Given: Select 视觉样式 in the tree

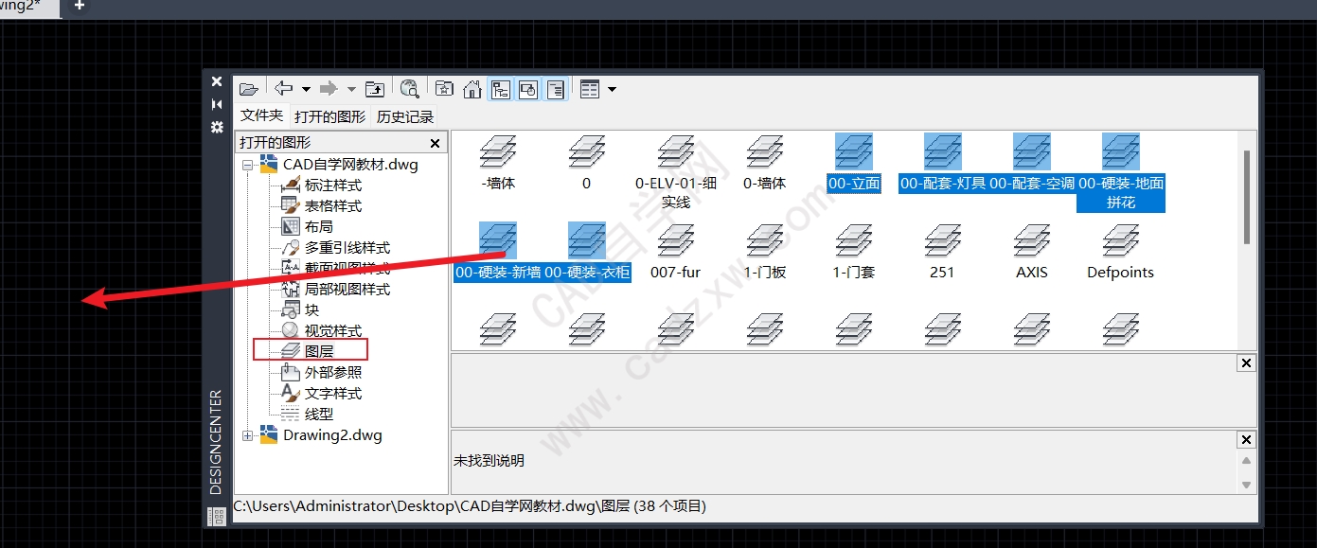Looking at the screenshot, I should (x=333, y=330).
